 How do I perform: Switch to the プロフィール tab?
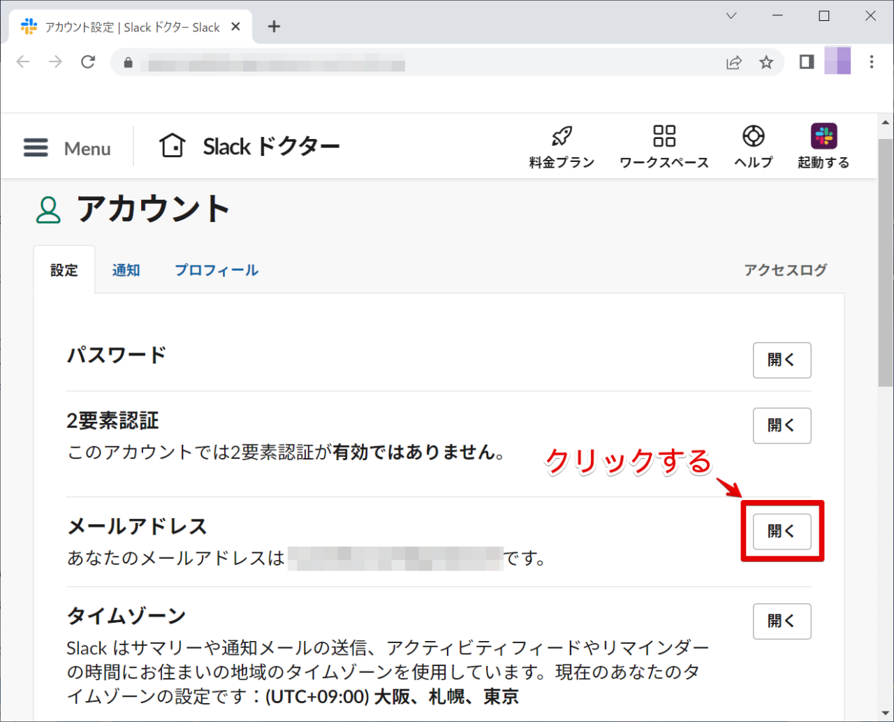217,270
